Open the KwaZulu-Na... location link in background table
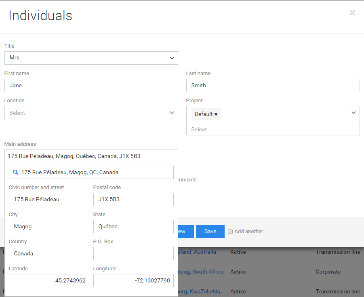The height and width of the screenshot is (297, 364). coord(201,291)
